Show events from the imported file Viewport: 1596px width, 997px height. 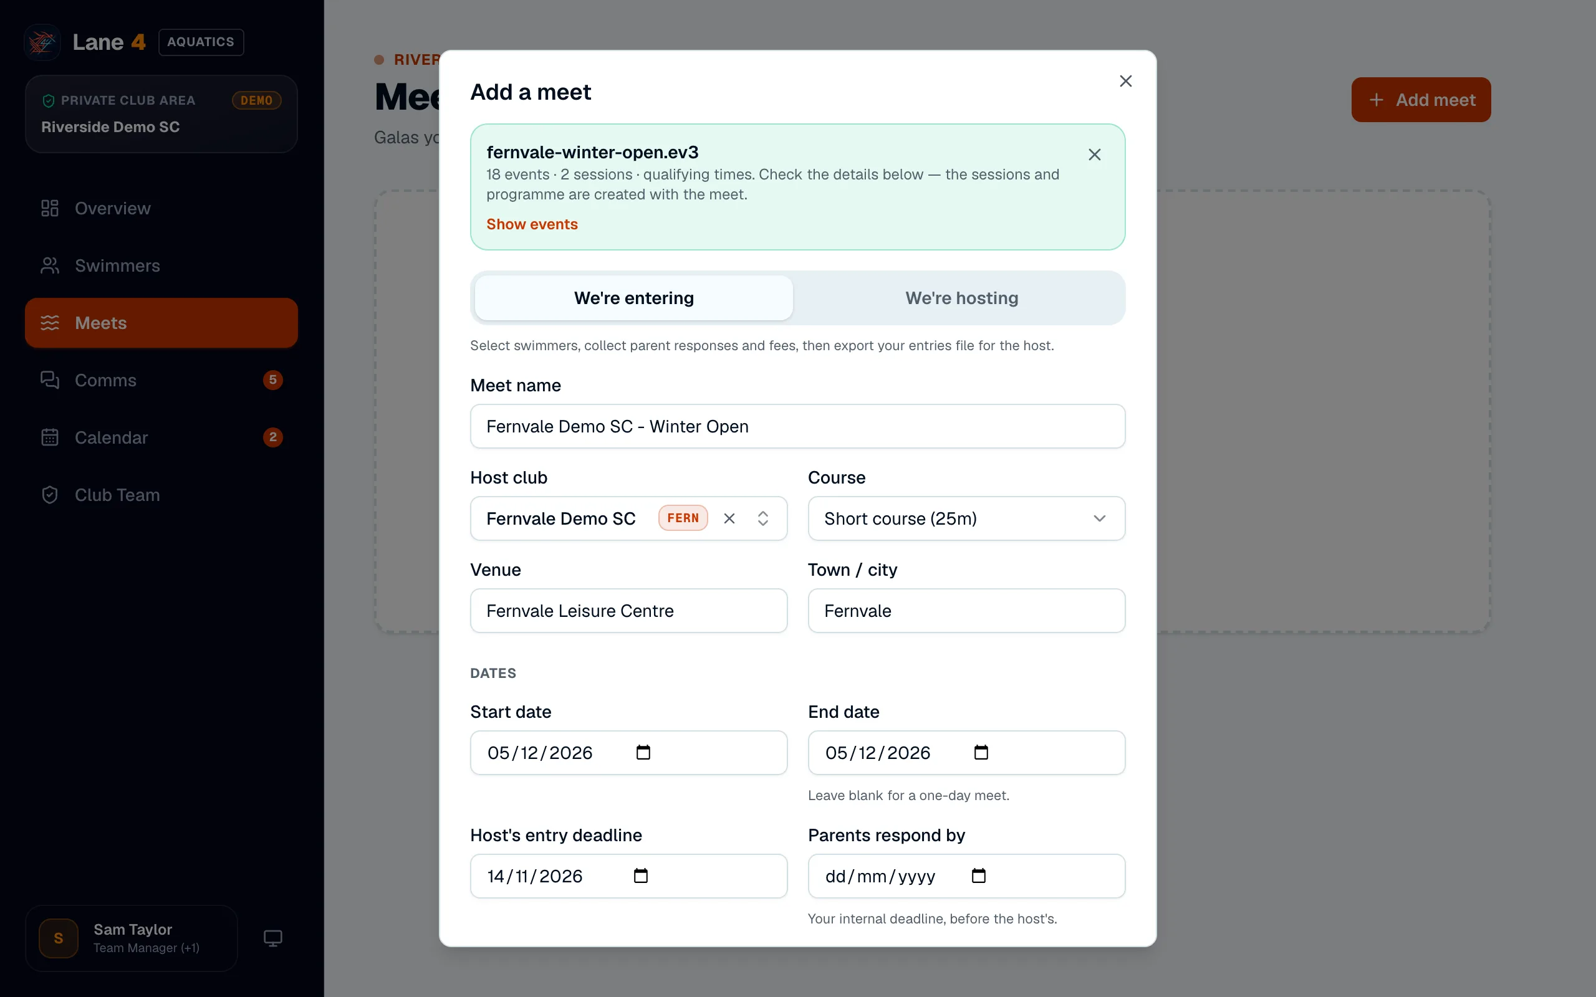pyautogui.click(x=532, y=224)
